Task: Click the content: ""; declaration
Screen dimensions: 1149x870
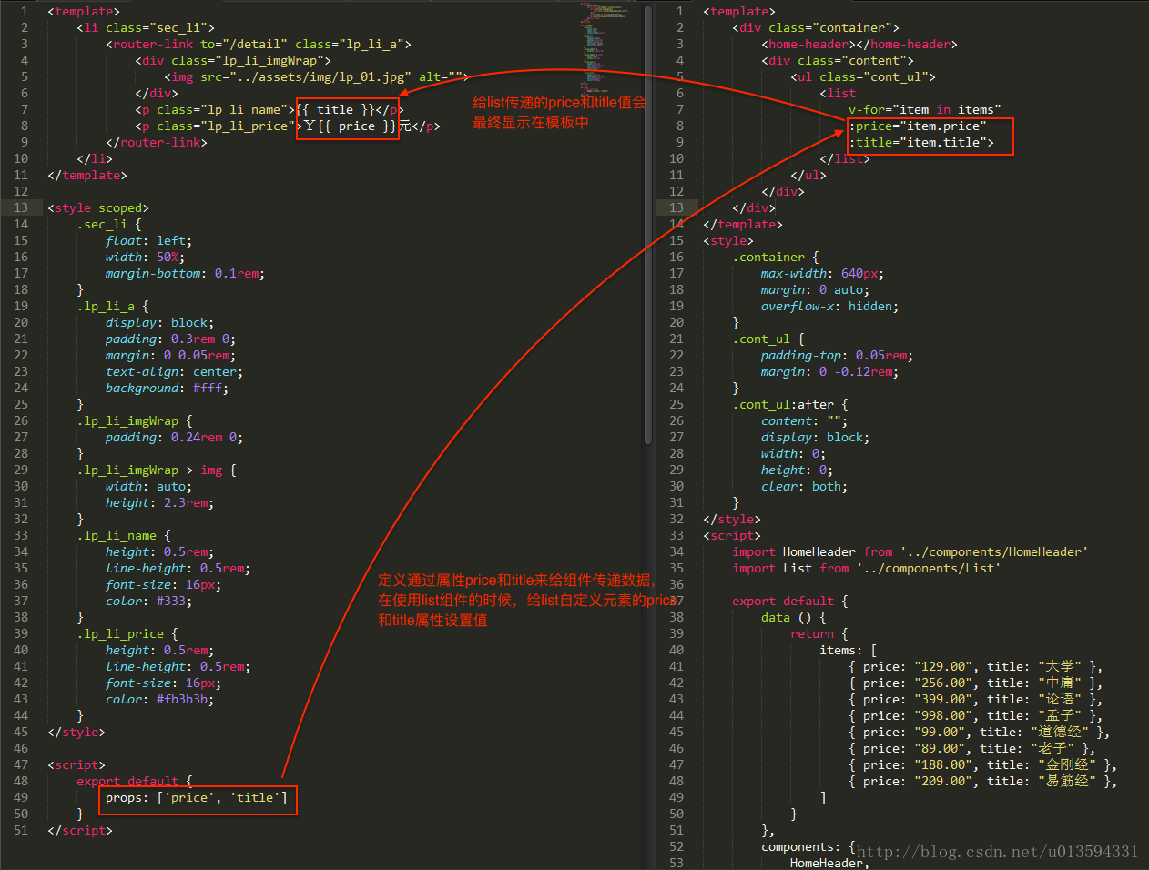Action: (804, 420)
